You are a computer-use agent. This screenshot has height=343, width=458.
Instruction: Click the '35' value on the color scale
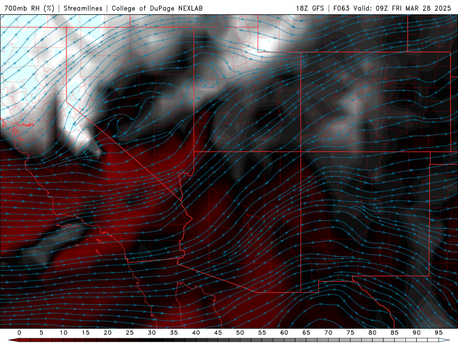tap(174, 333)
